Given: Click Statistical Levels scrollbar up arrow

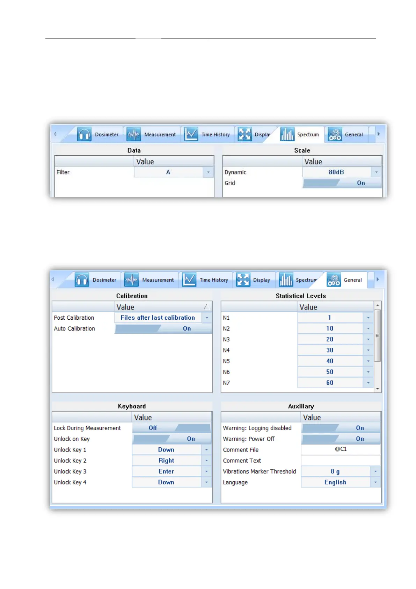Looking at the screenshot, I should tap(377, 305).
